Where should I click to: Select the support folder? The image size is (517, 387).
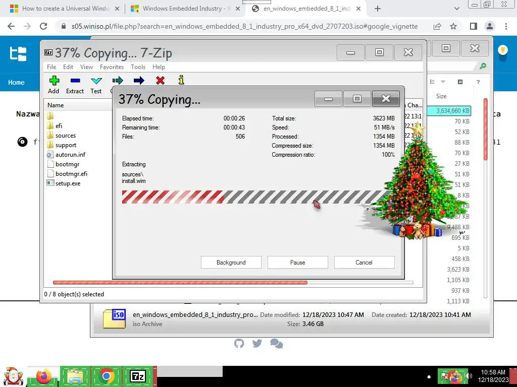pos(66,145)
